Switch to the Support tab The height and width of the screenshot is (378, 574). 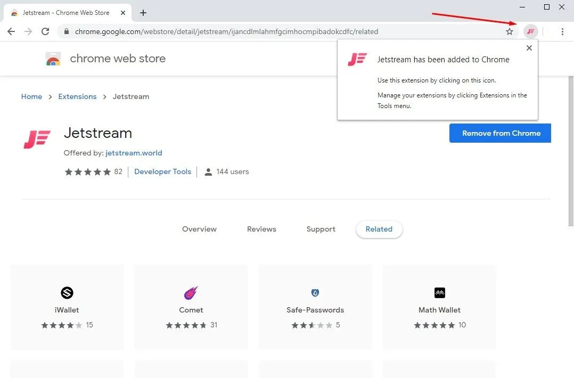[x=321, y=229]
